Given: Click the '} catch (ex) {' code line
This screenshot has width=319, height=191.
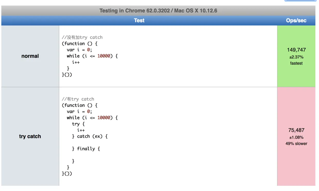Looking at the screenshot, I should tap(90, 136).
